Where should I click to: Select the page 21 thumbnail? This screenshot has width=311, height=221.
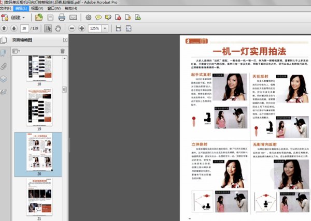click(x=39, y=197)
